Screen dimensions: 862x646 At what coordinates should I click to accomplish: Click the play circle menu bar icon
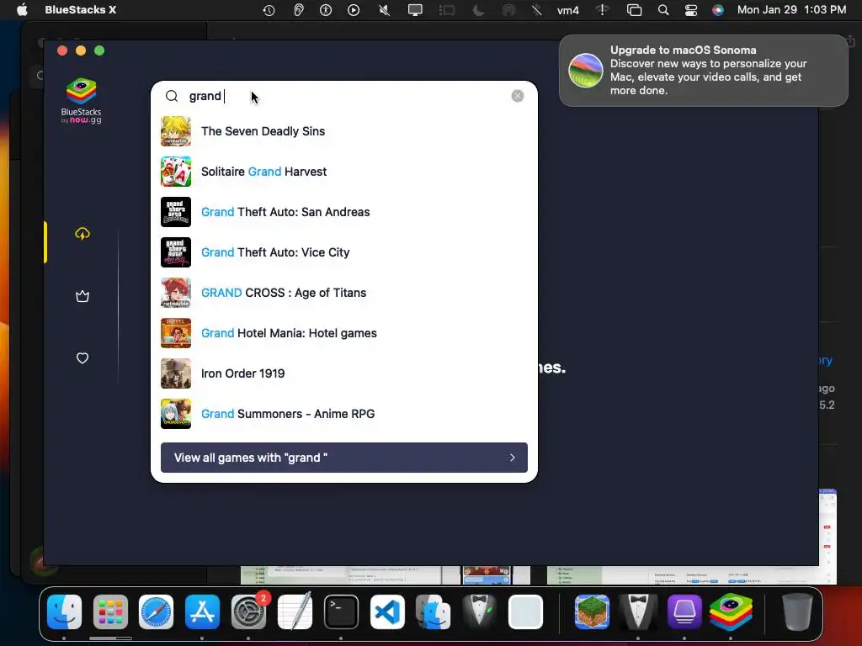354,10
